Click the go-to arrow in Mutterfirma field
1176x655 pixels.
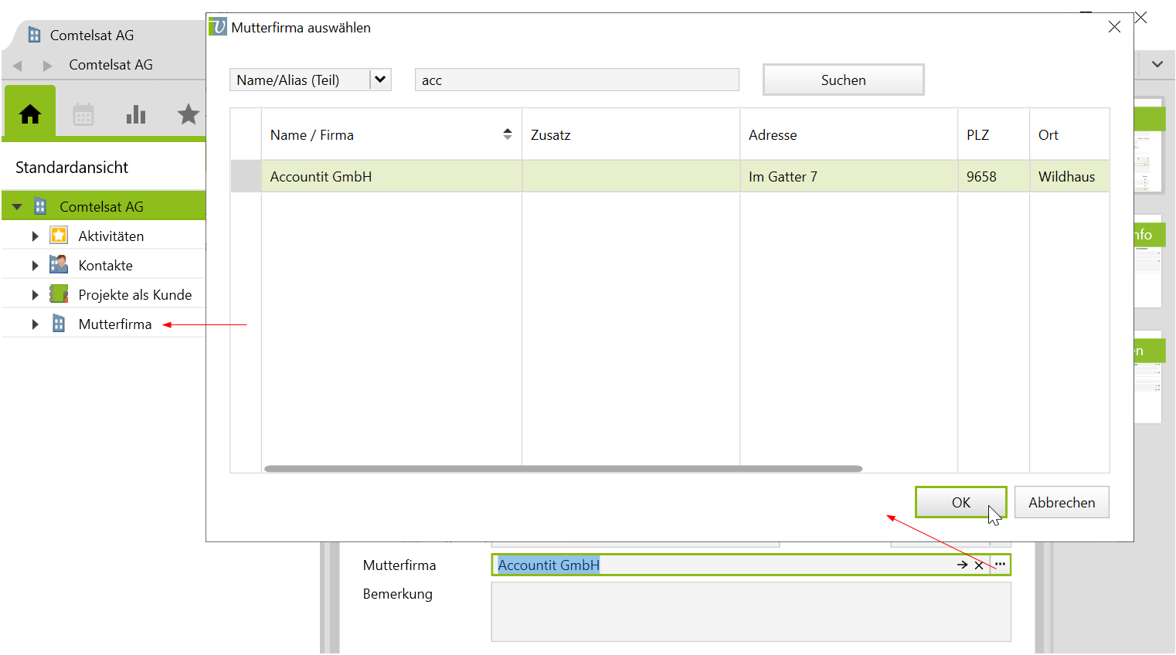point(962,565)
